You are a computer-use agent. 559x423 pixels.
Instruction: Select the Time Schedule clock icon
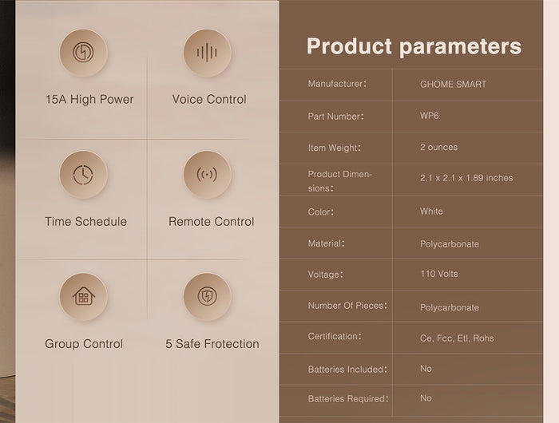(x=83, y=174)
